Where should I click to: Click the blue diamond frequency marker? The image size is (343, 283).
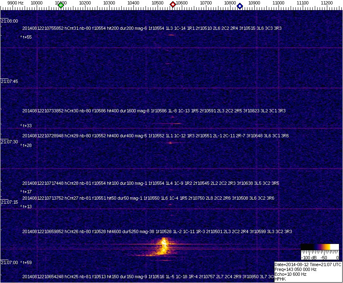240,6
